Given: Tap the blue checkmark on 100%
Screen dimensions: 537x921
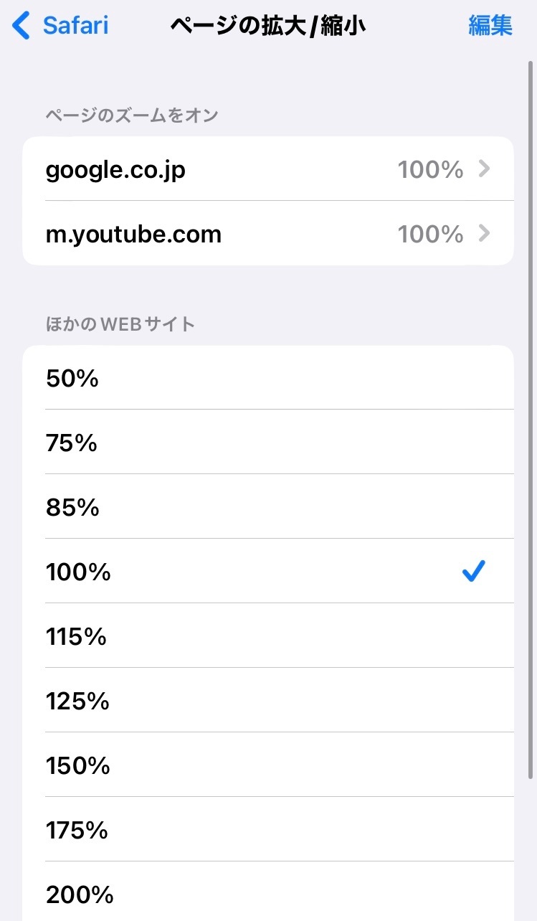Looking at the screenshot, I should tap(474, 572).
